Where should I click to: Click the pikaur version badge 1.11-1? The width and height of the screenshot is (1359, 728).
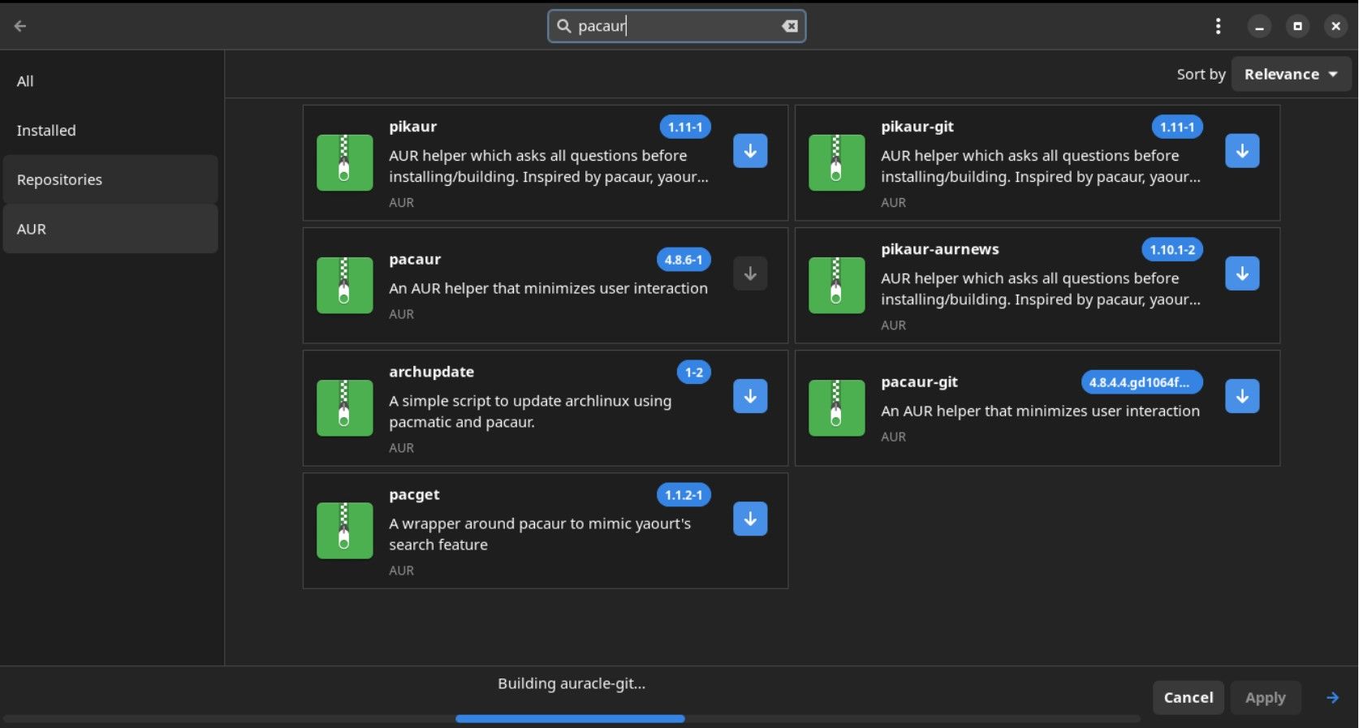[685, 127]
